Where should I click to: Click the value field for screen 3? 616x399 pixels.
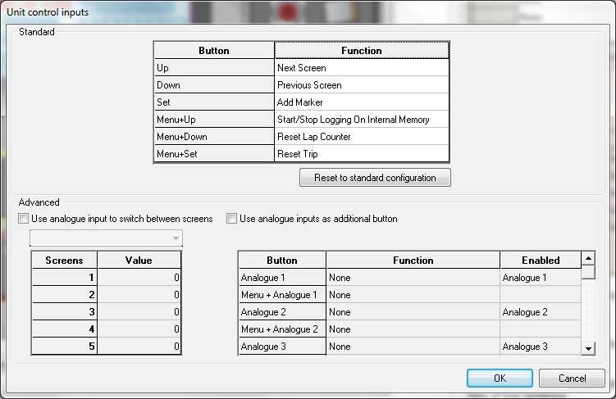click(139, 312)
